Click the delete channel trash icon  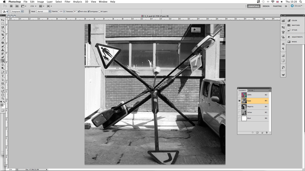click(x=267, y=133)
